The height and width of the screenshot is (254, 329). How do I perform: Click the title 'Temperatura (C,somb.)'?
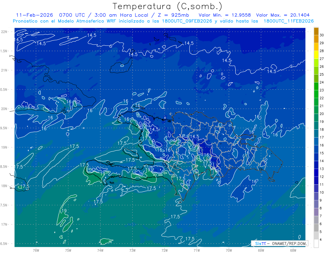(x=168, y=7)
